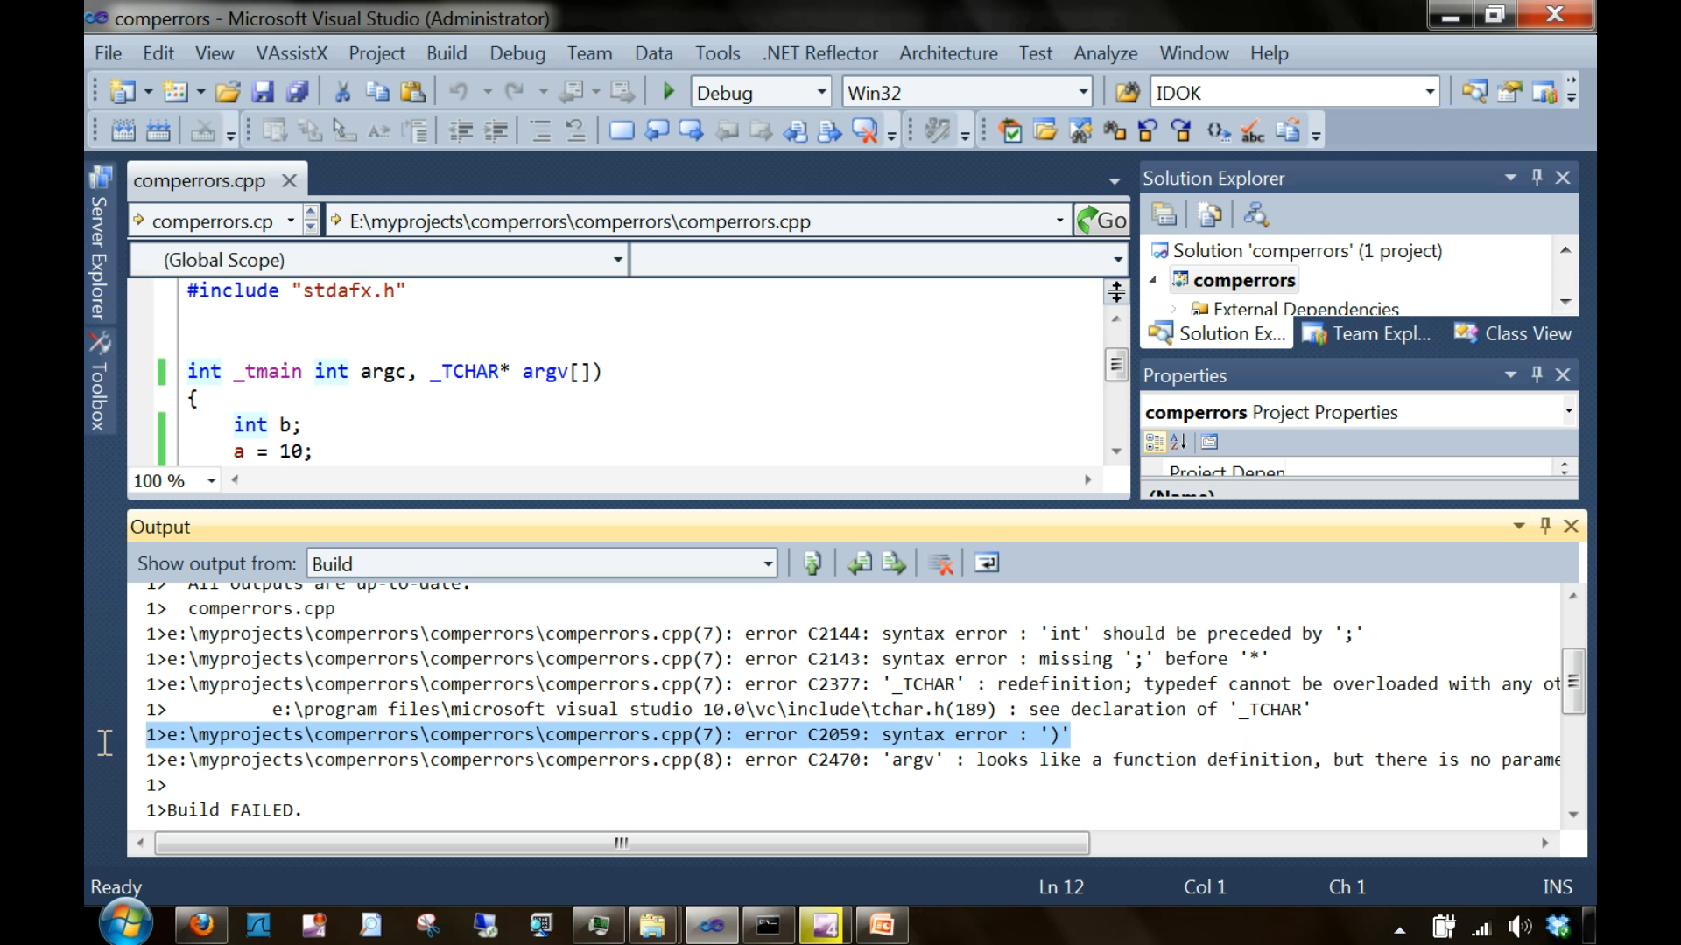Start debugging with the green play arrow
Viewport: 1681px width, 945px height.
pyautogui.click(x=669, y=92)
